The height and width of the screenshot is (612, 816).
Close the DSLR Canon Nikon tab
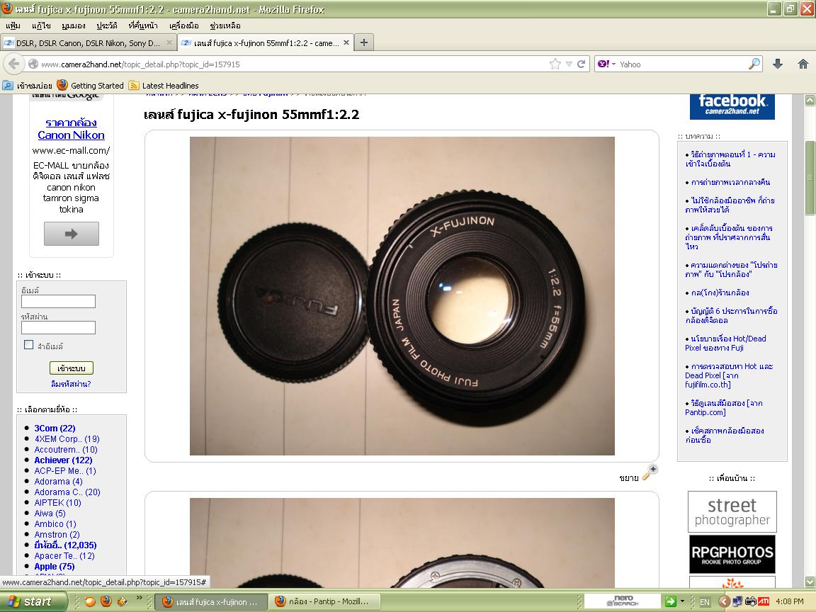(169, 42)
